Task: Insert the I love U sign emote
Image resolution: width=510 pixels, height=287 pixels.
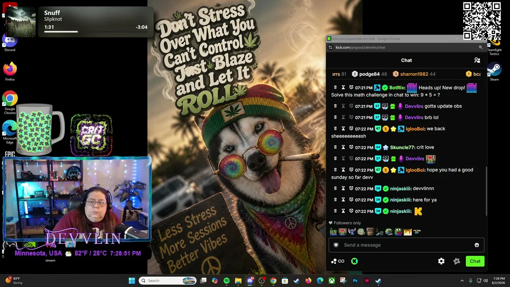Action: (x=343, y=232)
